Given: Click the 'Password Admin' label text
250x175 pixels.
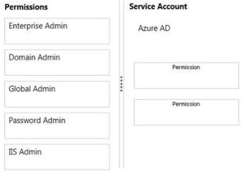Looking at the screenshot, I should pyautogui.click(x=37, y=120).
